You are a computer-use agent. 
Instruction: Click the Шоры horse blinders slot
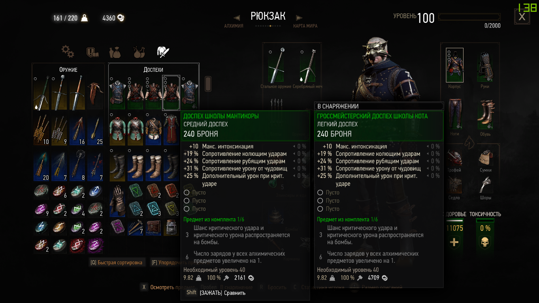[x=486, y=185]
